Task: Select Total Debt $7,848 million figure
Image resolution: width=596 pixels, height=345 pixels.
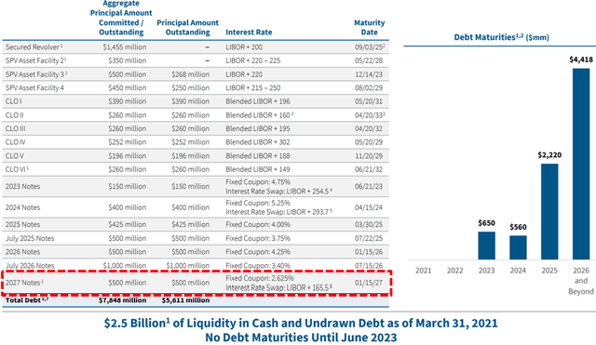Action: click(x=122, y=300)
